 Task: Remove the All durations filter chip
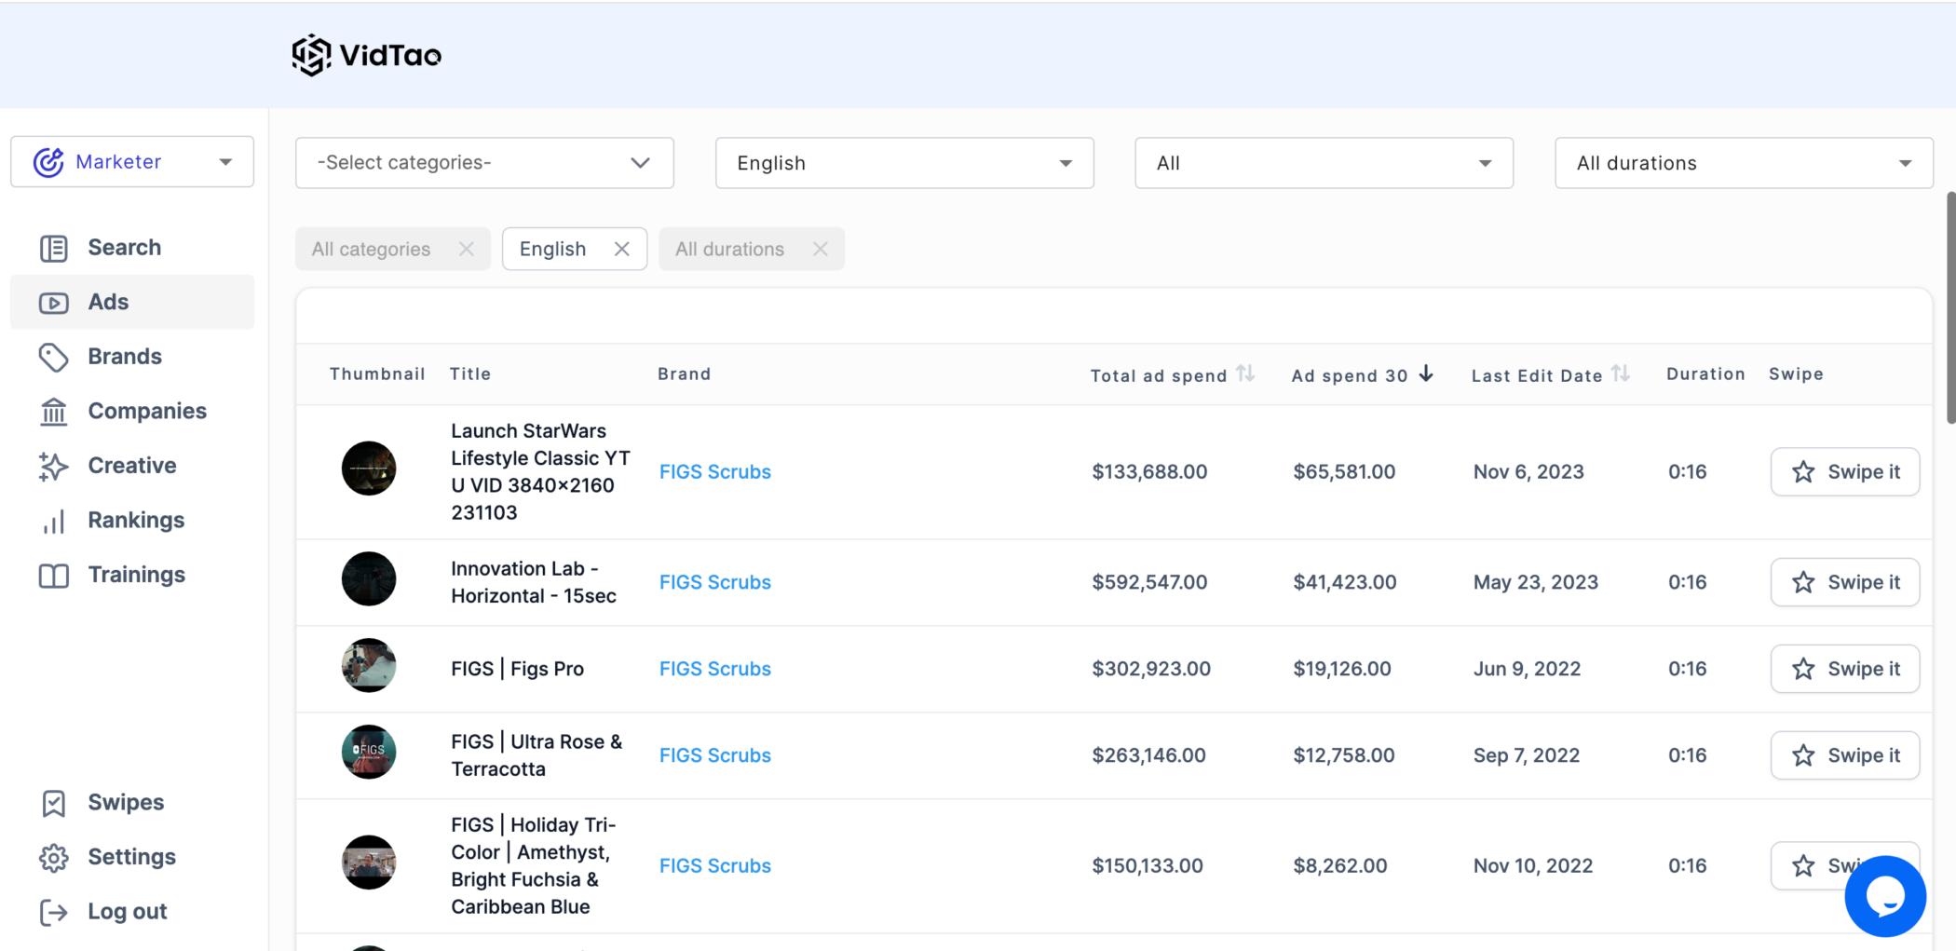coord(820,249)
